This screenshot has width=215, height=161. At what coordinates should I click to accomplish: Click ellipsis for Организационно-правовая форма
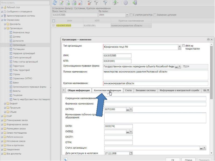point(176,66)
